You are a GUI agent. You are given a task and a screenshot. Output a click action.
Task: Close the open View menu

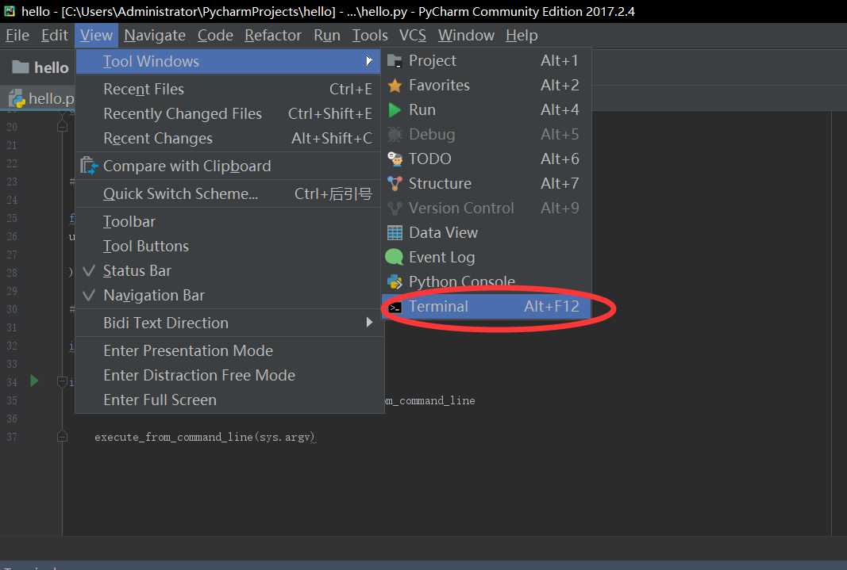click(x=96, y=36)
